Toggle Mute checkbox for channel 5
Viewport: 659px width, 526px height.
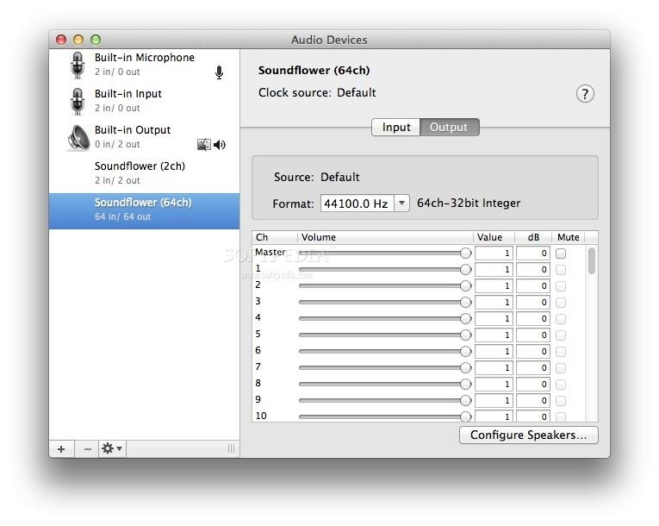561,335
